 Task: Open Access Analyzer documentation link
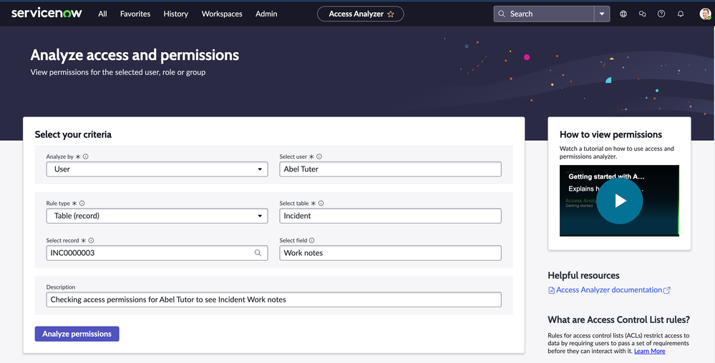(x=609, y=290)
